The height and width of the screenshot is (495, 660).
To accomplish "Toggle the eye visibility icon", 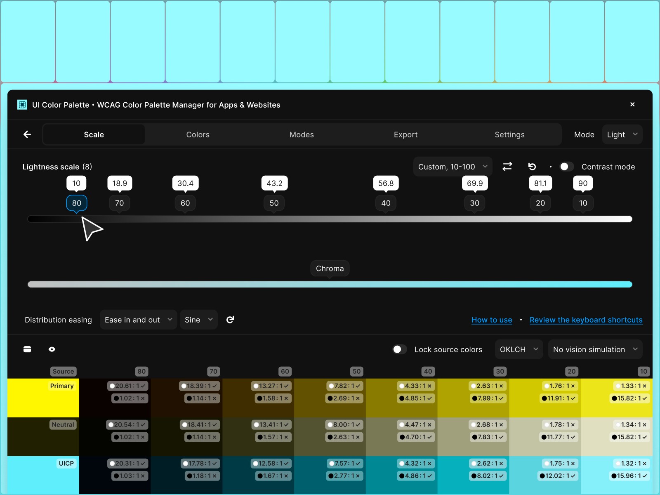I will [x=52, y=349].
